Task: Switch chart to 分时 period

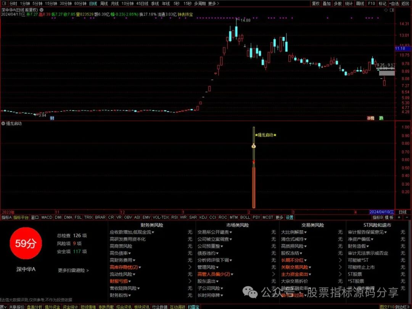Action: 13,3
